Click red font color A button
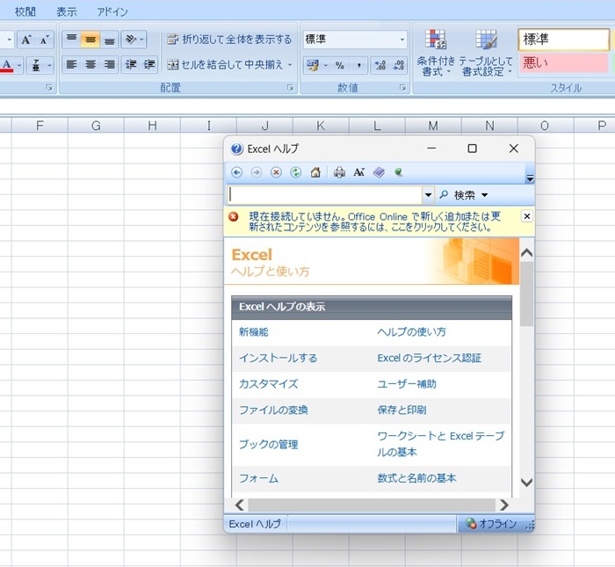The image size is (615, 567). pos(7,65)
